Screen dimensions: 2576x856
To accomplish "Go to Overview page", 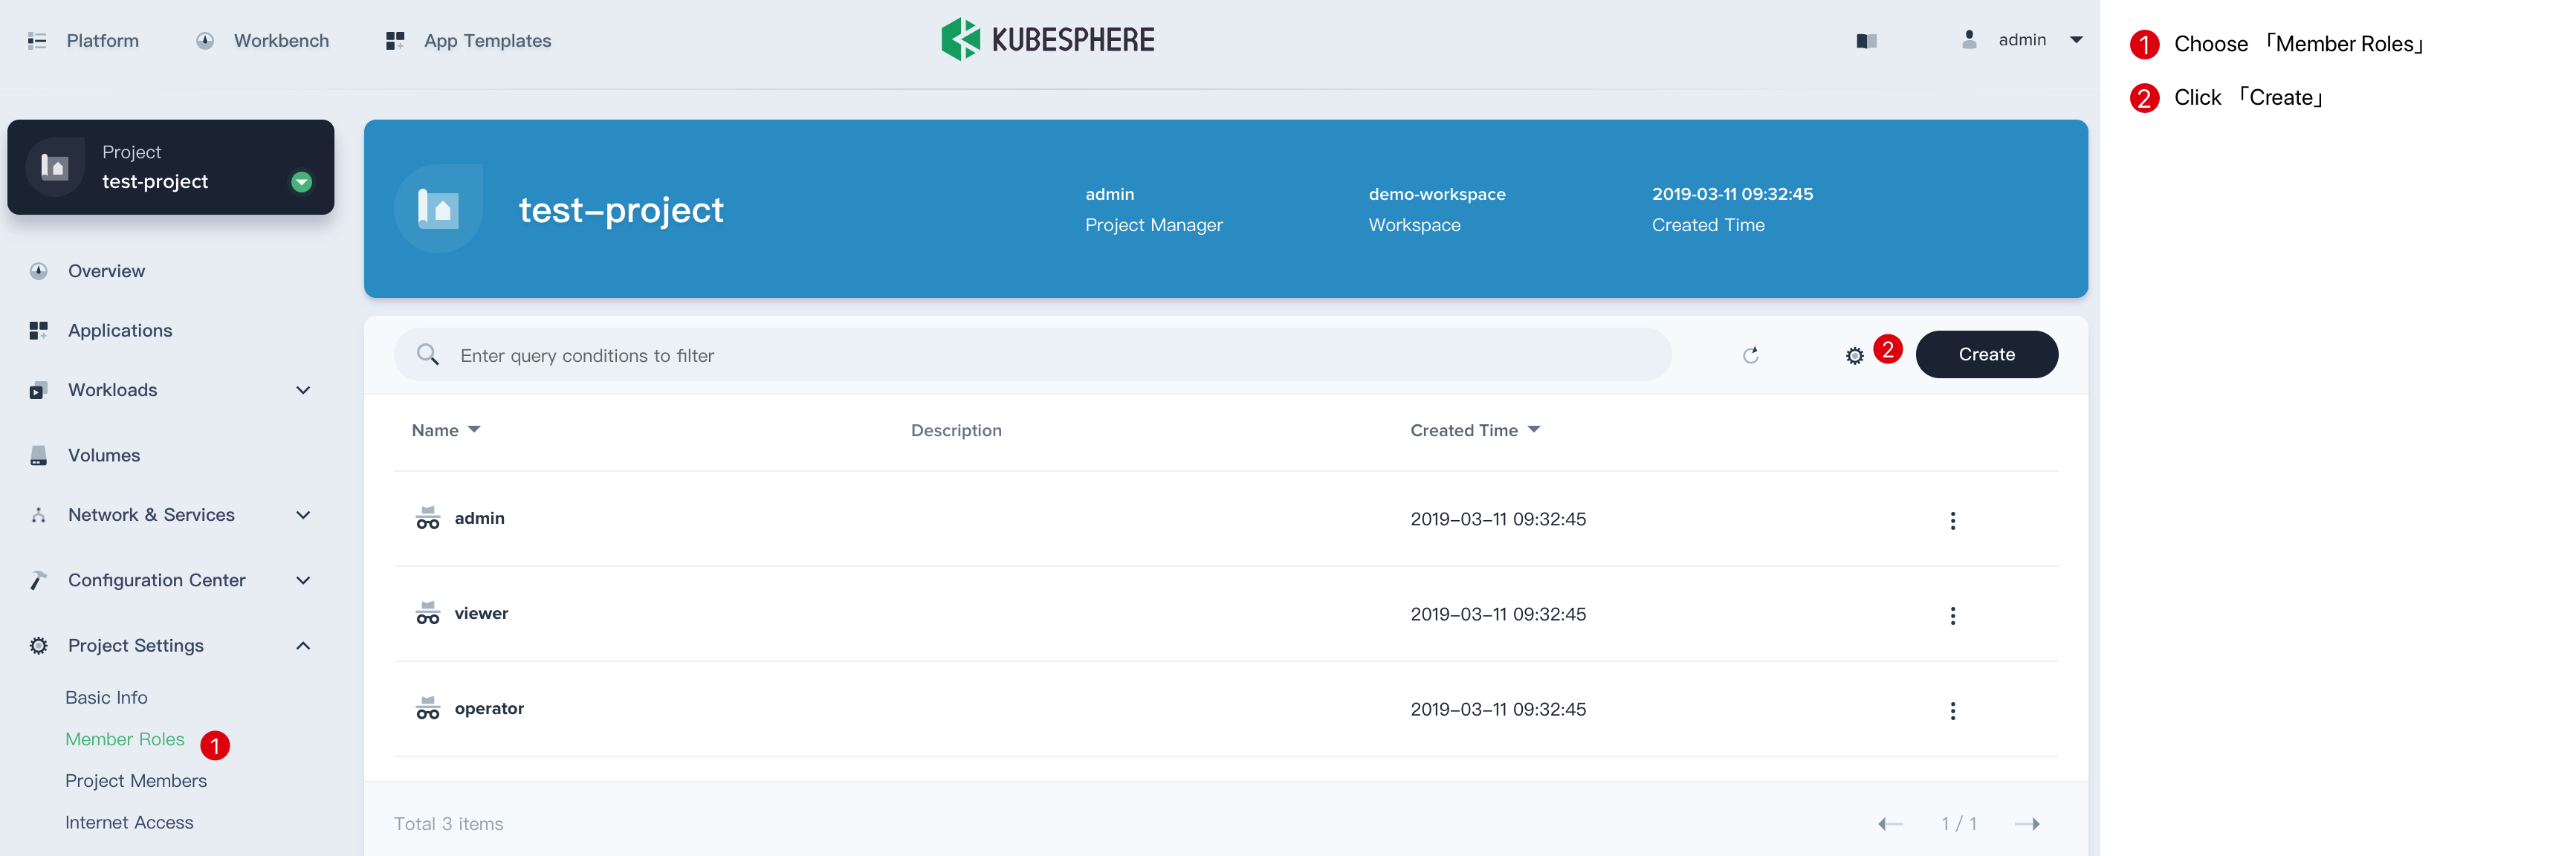I will (x=106, y=271).
